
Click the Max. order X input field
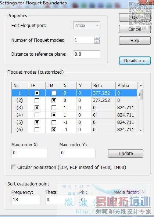29,153
